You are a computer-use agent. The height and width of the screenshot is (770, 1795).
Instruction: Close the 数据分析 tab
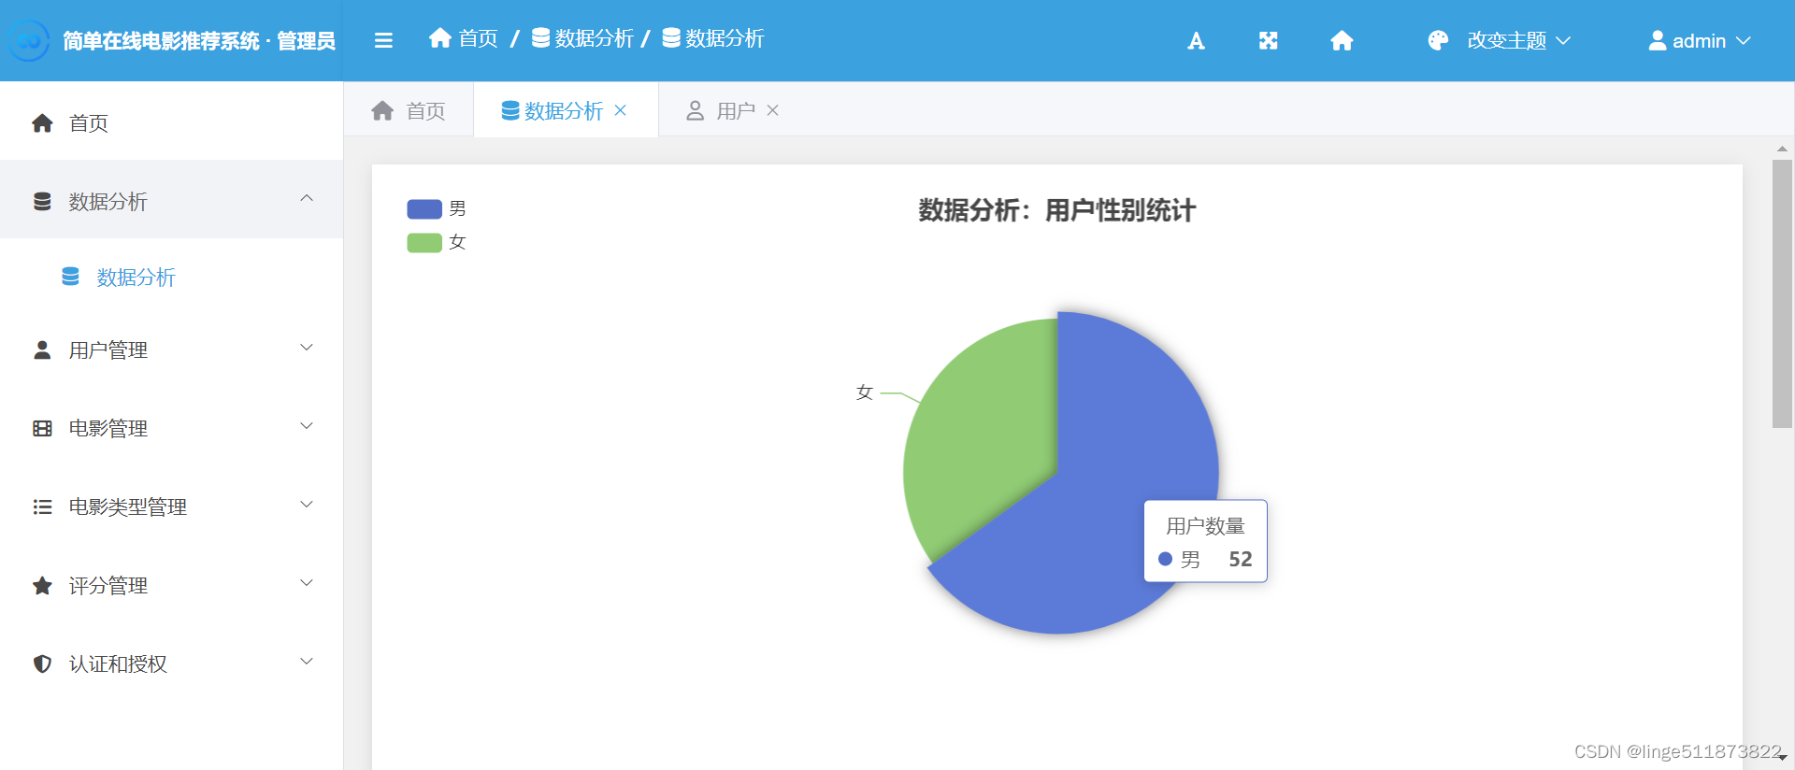tap(620, 110)
